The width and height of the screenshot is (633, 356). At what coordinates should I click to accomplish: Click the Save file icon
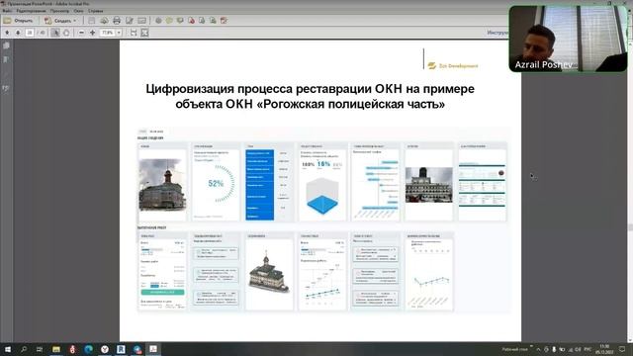[x=92, y=21]
